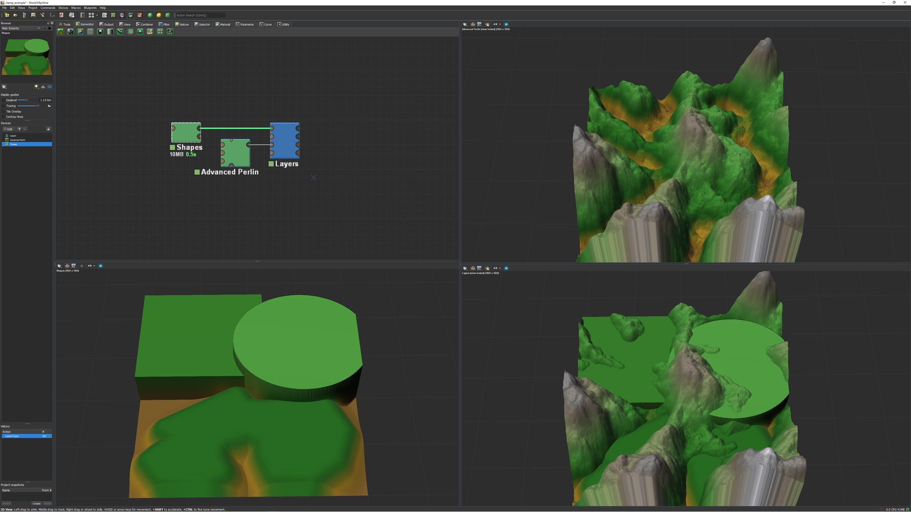The height and width of the screenshot is (512, 911).
Task: Click the green build status button
Action: point(150,15)
